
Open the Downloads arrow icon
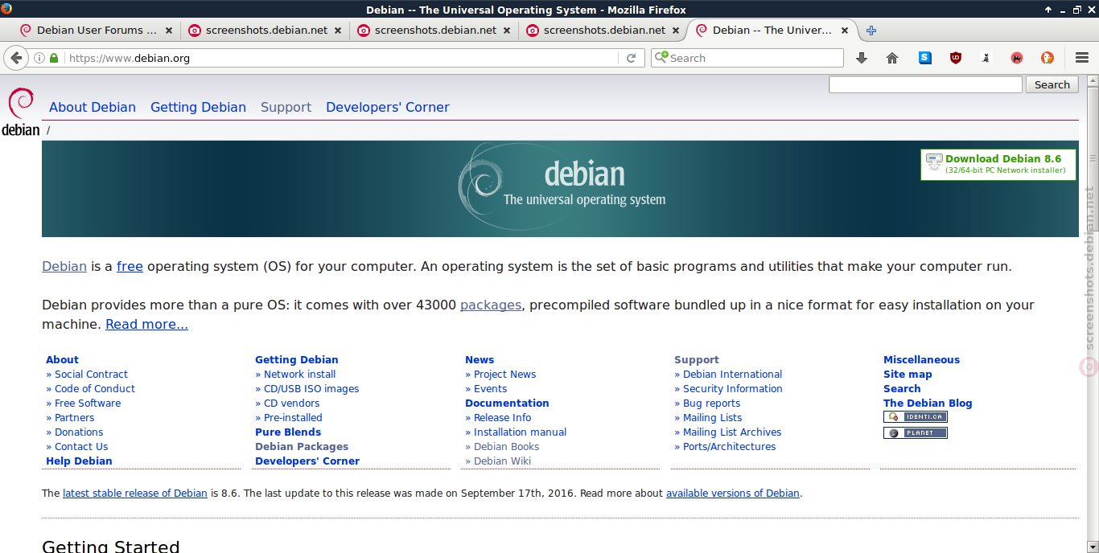(x=862, y=58)
